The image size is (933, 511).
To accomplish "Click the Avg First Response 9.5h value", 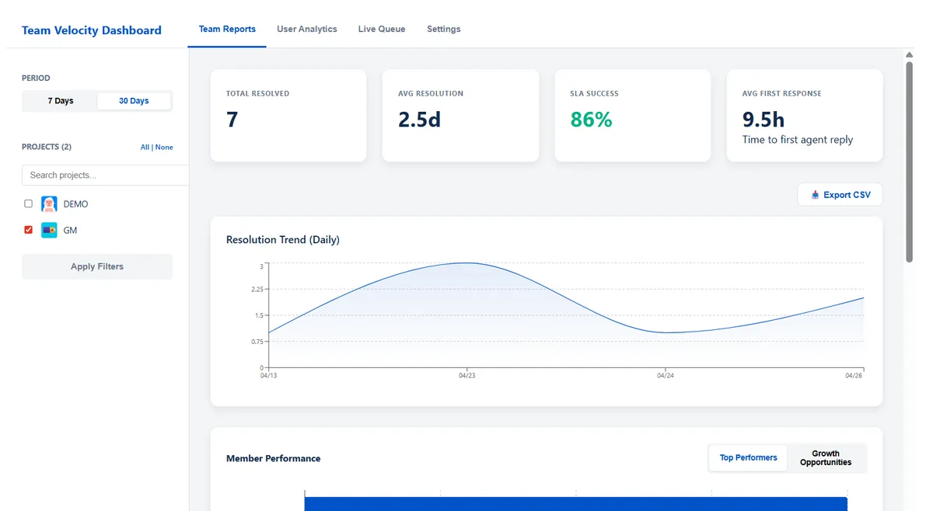I will click(x=764, y=120).
